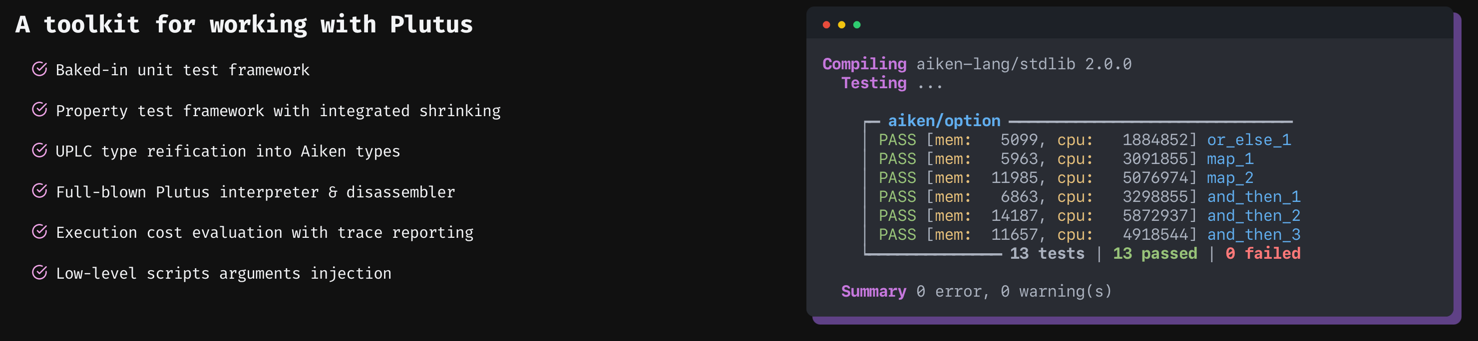1478x341 pixels.
Task: Click the checkmark icon next to Low-level scripts arguments
Action: click(x=39, y=272)
